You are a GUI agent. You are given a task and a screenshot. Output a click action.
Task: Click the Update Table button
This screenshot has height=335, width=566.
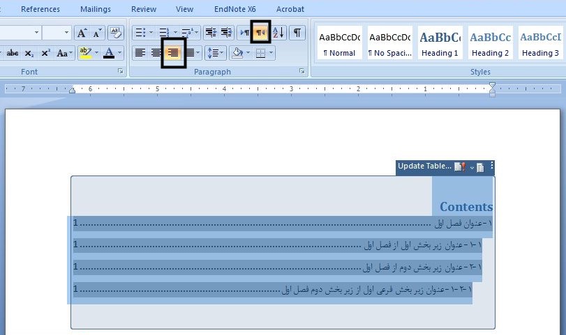click(x=424, y=166)
